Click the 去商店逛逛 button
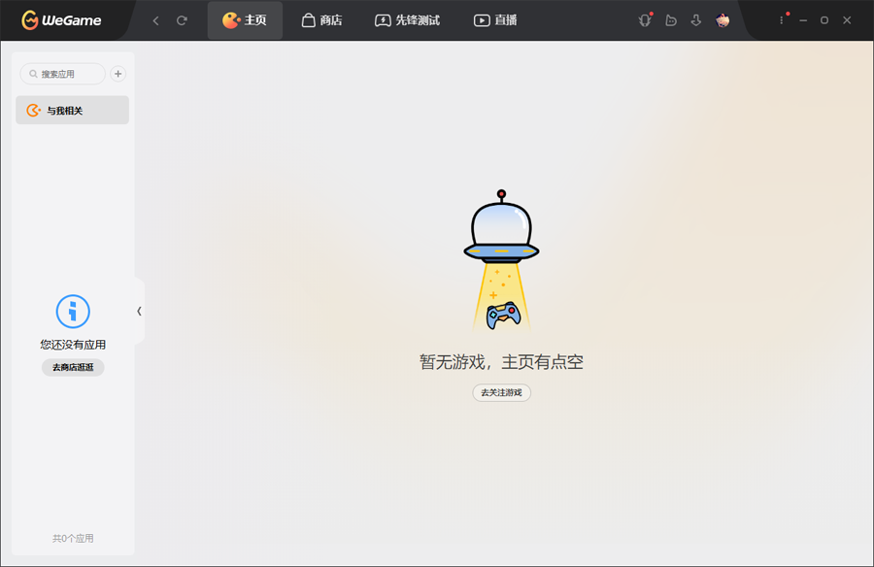Viewport: 874px width, 567px height. pyautogui.click(x=72, y=367)
